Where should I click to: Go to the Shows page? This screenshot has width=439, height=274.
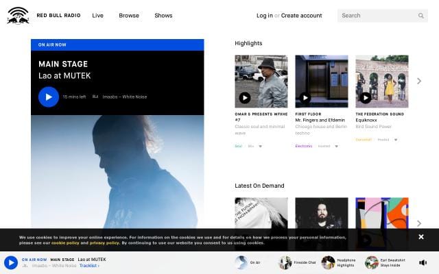pos(163,16)
